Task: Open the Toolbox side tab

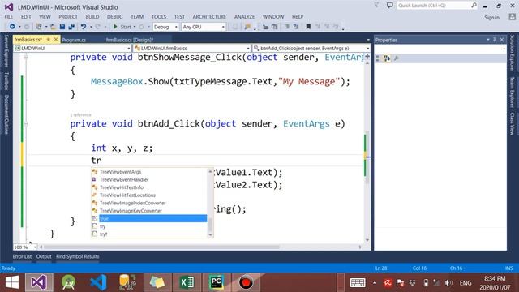Action: click(6, 81)
